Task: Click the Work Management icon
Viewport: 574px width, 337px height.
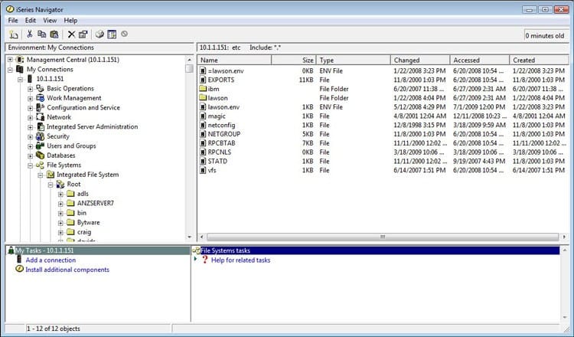Action: click(x=40, y=98)
